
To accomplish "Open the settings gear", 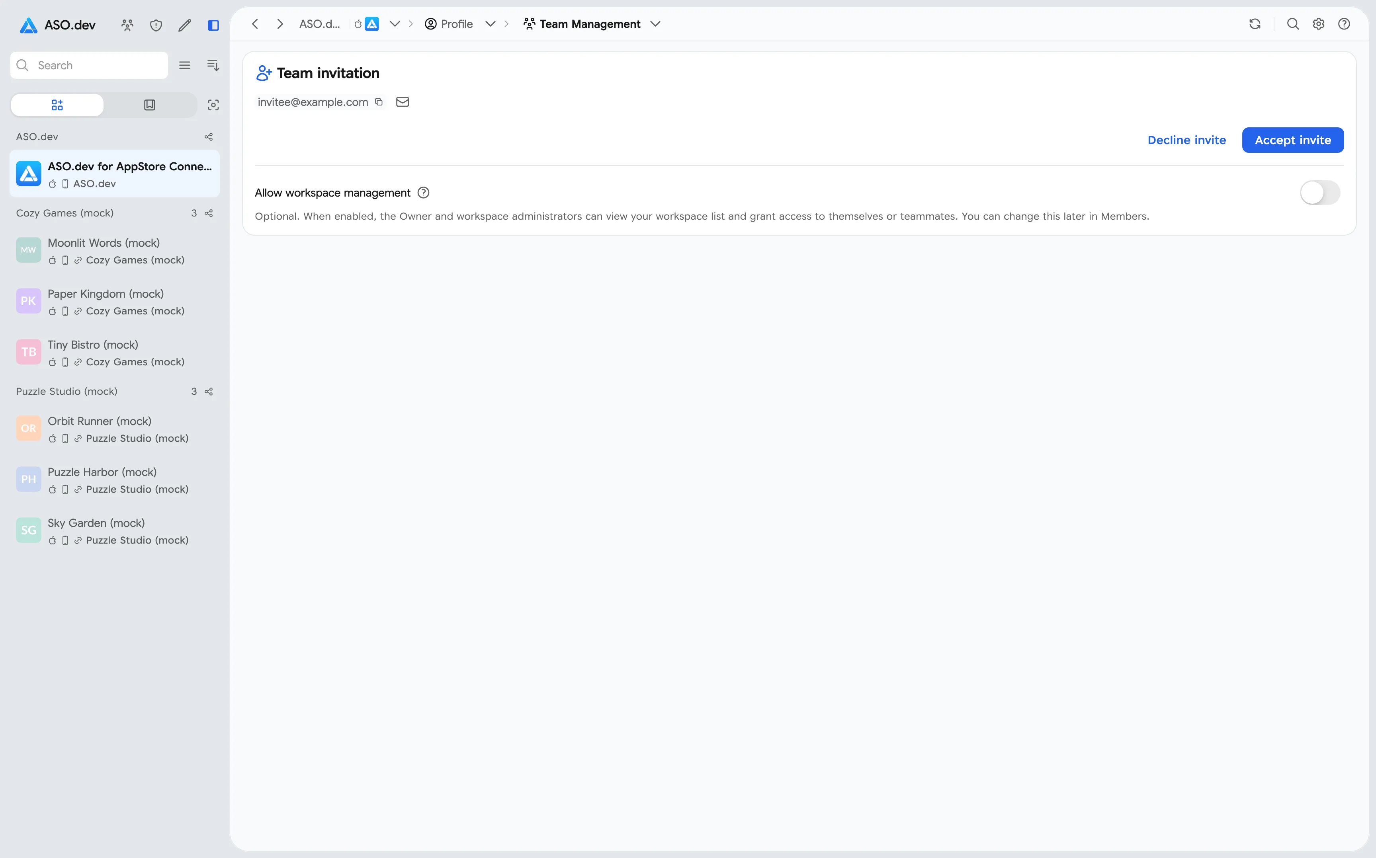I will point(1319,24).
